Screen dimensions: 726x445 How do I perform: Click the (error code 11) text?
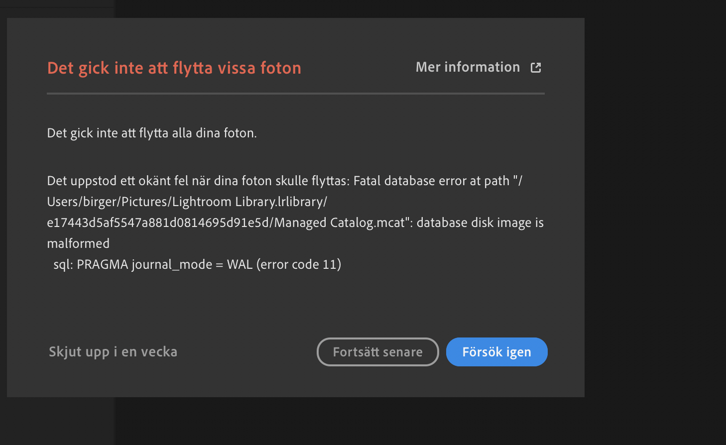[299, 264]
